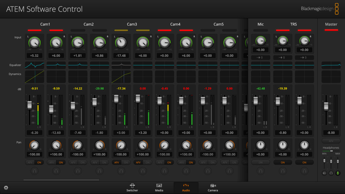Screen dimensions: 345x194
Task: Click the Mic channel headphone solo icon
Action: [x=261, y=171]
